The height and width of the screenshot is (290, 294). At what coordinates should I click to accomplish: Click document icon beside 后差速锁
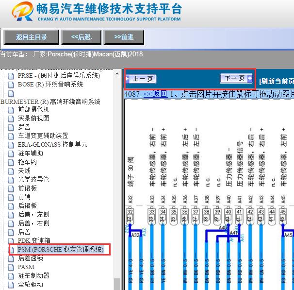tap(11, 258)
